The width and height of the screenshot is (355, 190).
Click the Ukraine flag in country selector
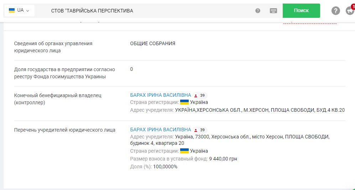pyautogui.click(x=12, y=10)
